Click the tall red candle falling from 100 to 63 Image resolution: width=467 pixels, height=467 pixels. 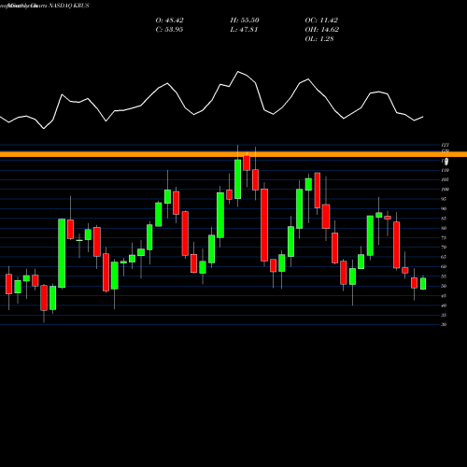click(264, 225)
